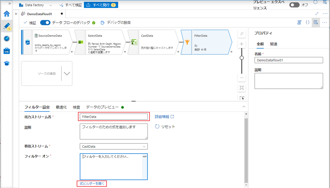Screen dimensions: 330x188
Task: Select the DemoDataFlow01 tab
Action: click(39, 14)
